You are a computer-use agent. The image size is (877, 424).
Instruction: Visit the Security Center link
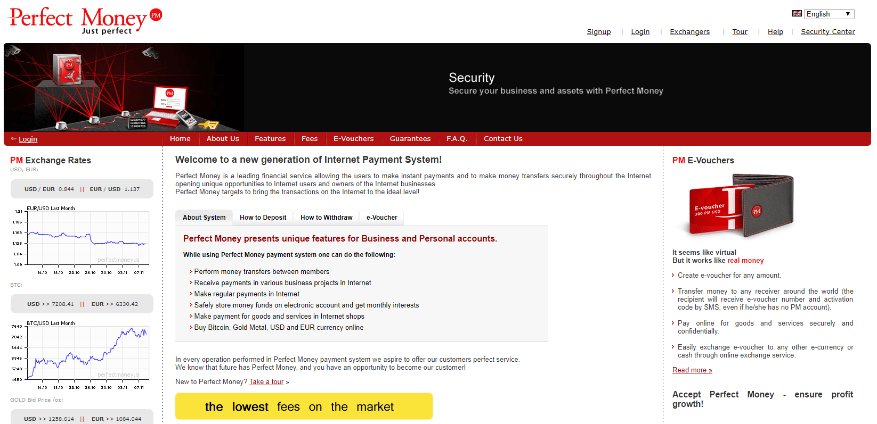[828, 32]
